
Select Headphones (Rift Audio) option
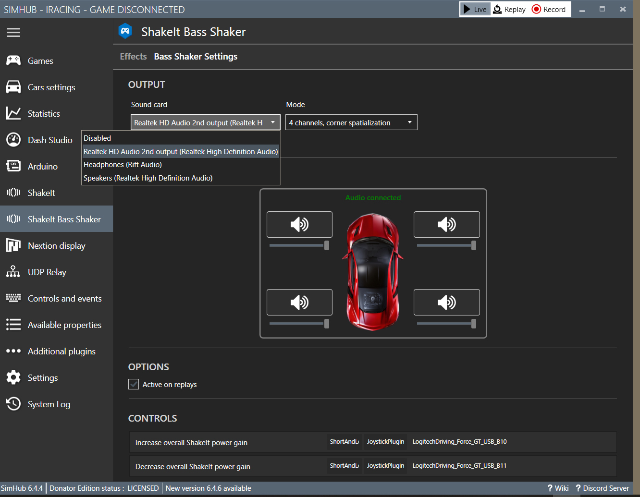[x=181, y=165]
